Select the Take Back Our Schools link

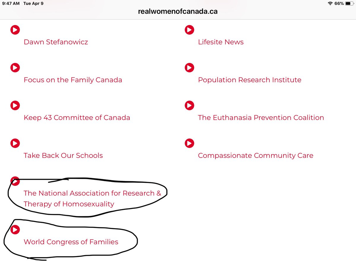[x=63, y=155]
